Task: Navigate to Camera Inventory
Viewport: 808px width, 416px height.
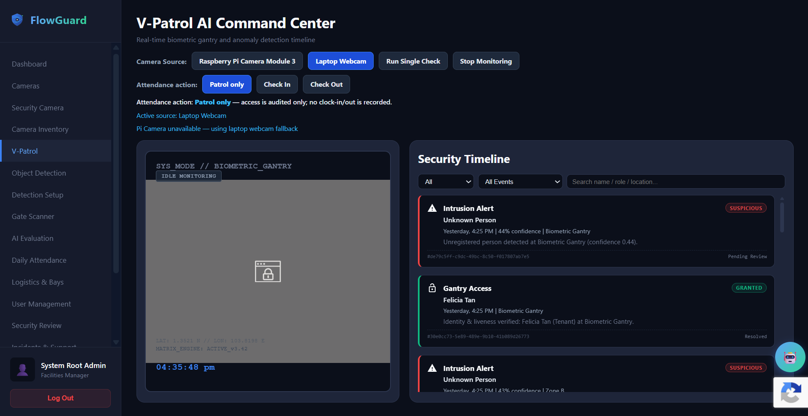Action: [x=56, y=129]
